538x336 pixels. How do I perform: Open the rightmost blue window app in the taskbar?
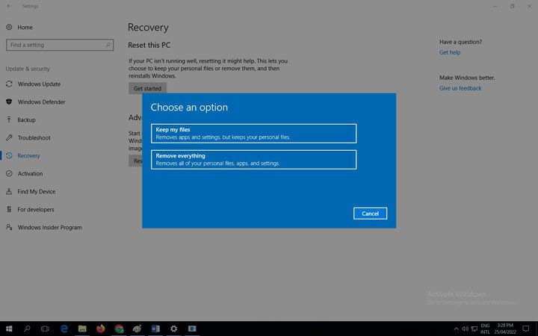click(192, 329)
